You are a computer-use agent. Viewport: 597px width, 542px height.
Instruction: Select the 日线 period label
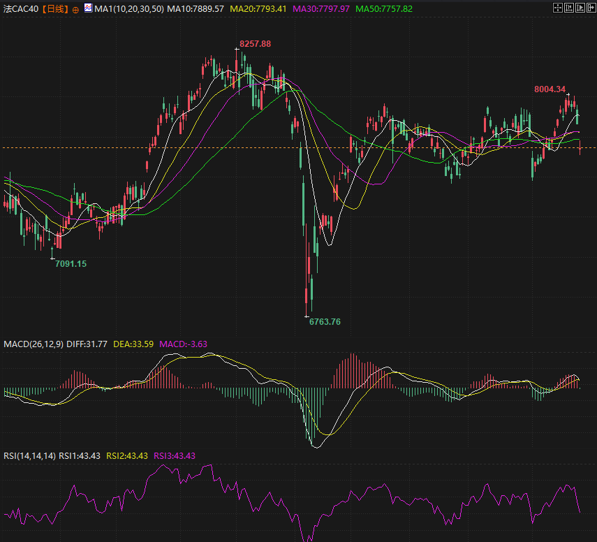click(x=55, y=9)
